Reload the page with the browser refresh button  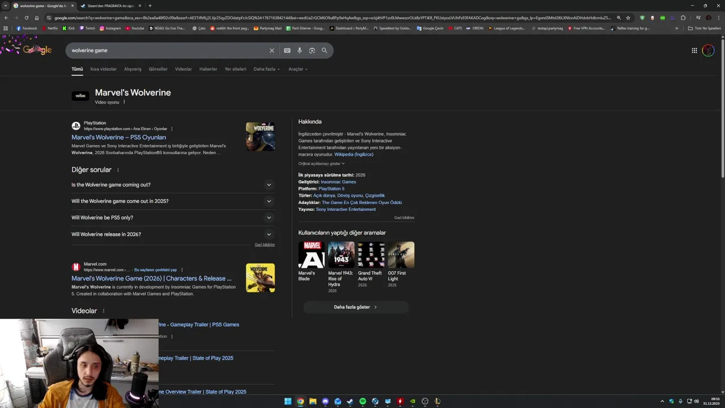tap(26, 18)
